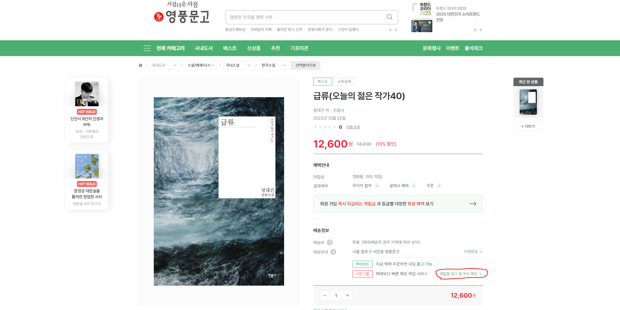Select 출석체크 in the top navigation
Screen dimensions: 620x310
(x=473, y=48)
